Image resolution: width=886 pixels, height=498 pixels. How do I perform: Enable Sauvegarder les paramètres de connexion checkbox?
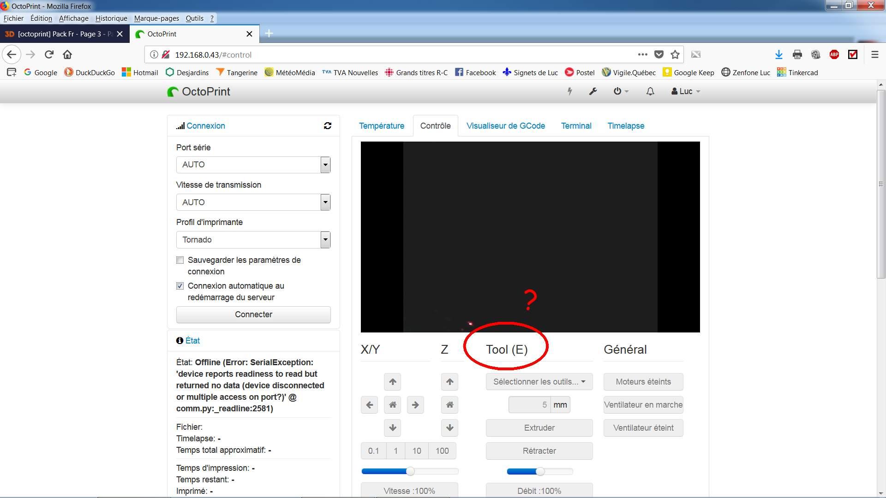[180, 260]
